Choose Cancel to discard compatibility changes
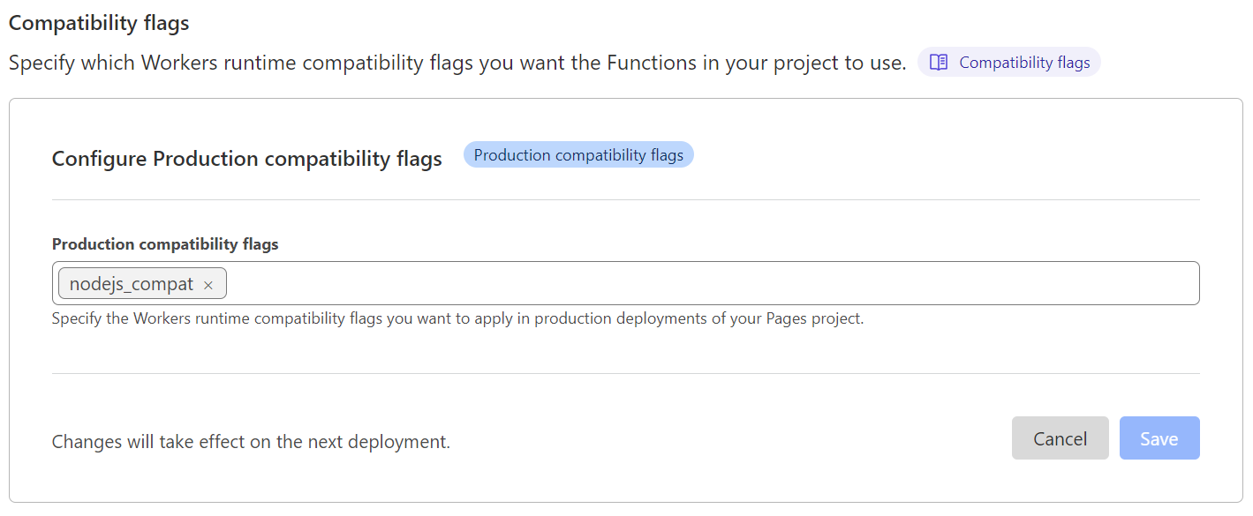 (1060, 437)
